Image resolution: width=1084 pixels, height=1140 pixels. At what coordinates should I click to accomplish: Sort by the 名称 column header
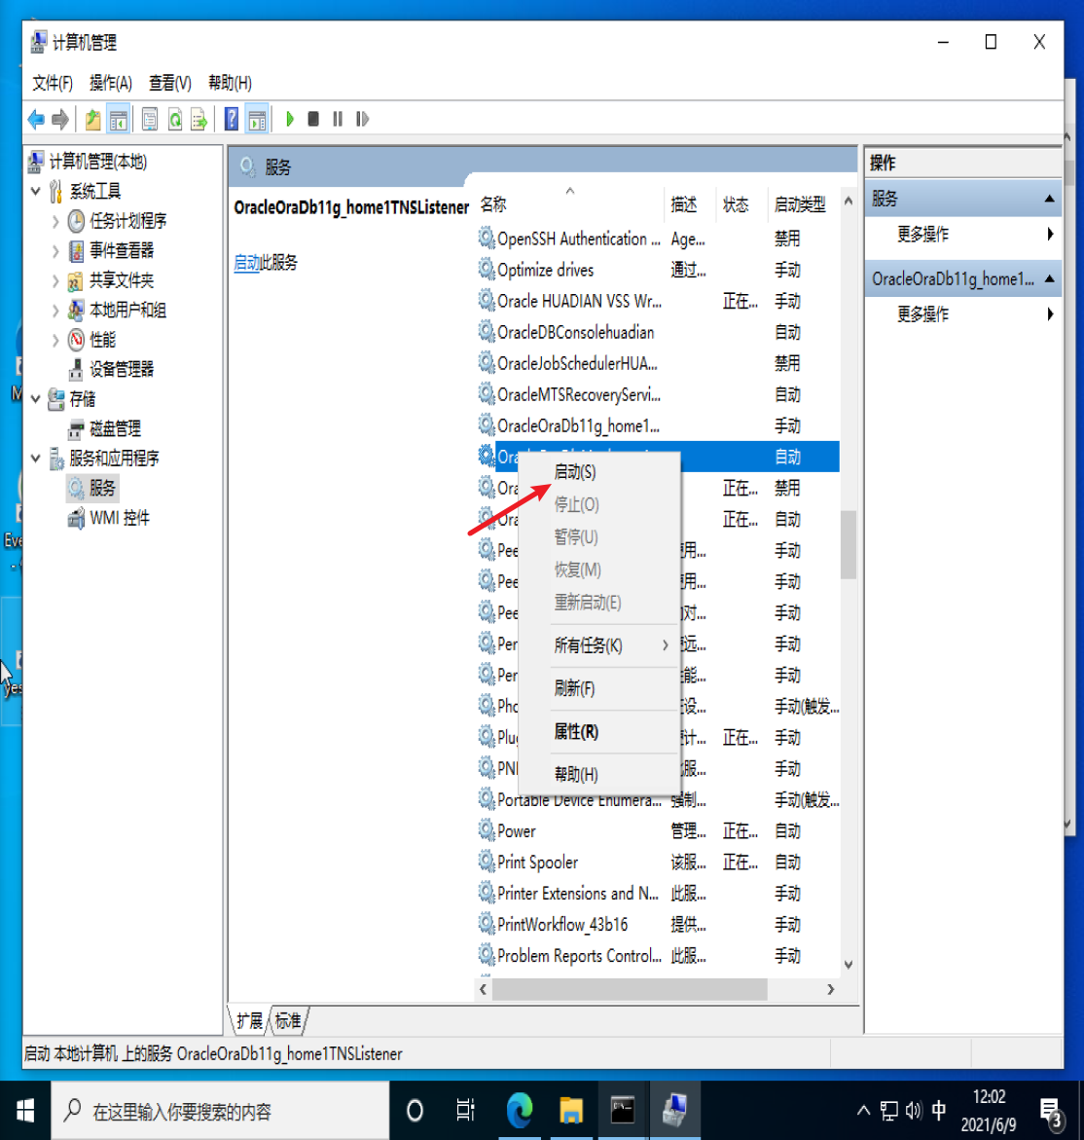pyautogui.click(x=569, y=204)
